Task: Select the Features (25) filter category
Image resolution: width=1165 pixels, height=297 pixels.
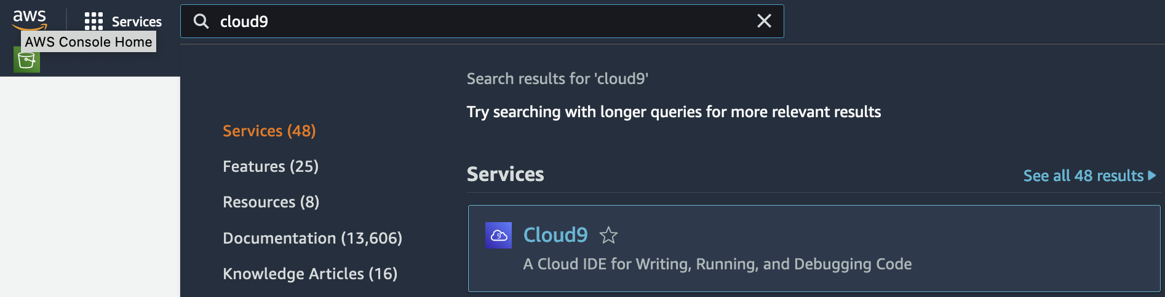Action: [271, 166]
